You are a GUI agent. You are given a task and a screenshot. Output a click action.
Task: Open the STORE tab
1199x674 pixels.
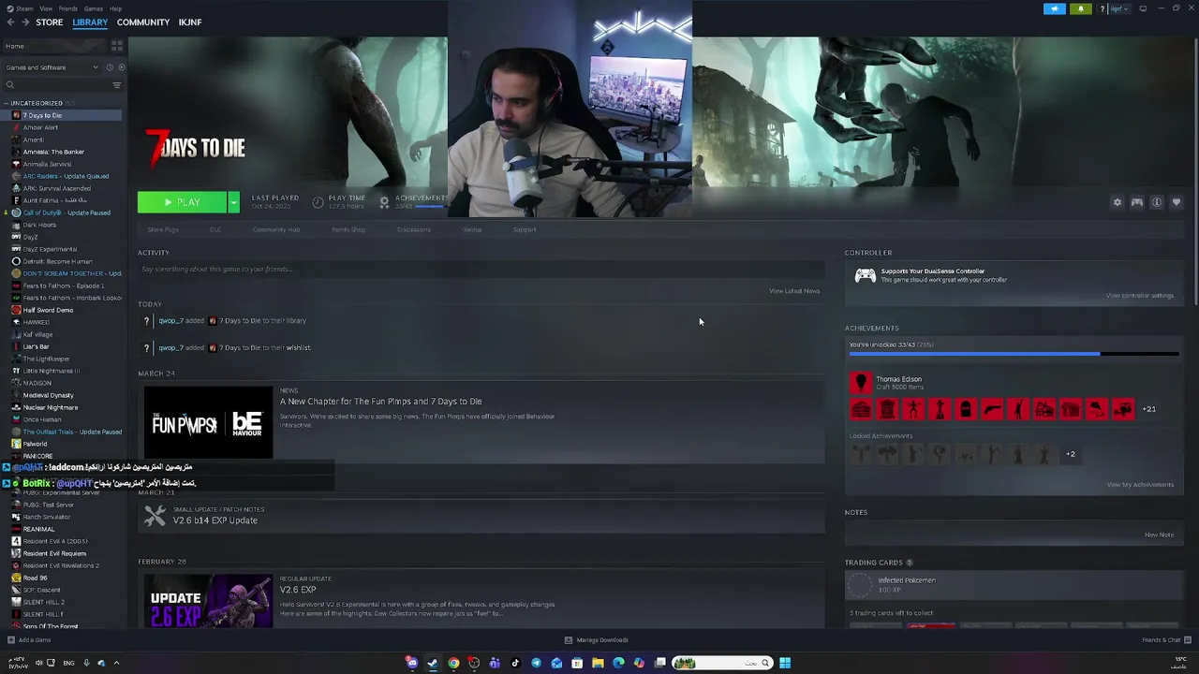pos(49,22)
